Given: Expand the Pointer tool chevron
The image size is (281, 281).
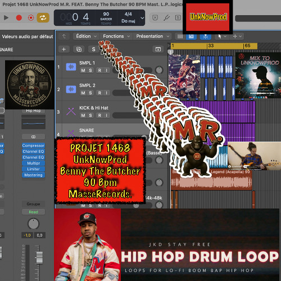Looking at the screenshot, I should click(x=225, y=37).
